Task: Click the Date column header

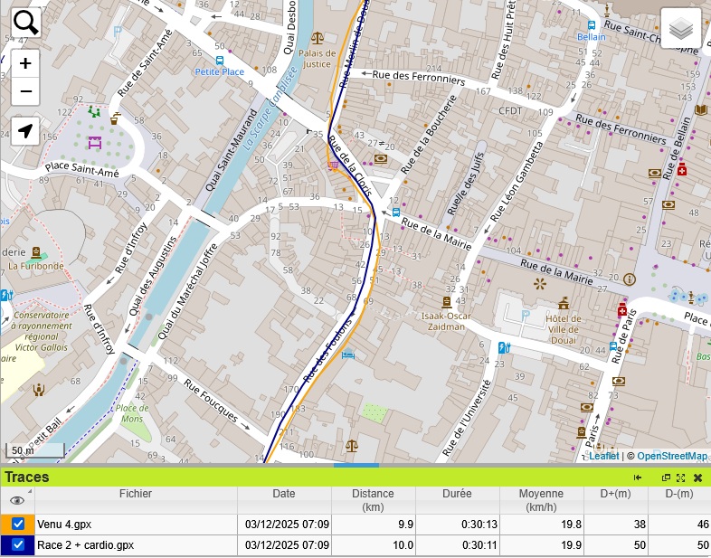Action: 284,495
